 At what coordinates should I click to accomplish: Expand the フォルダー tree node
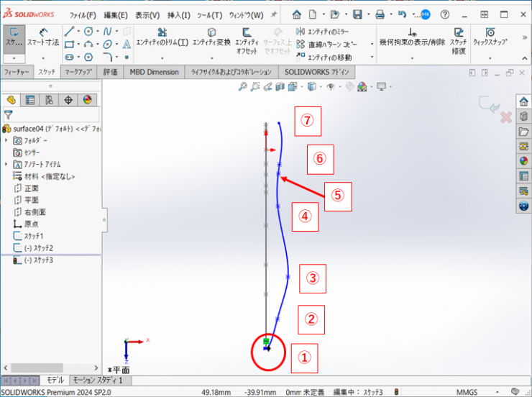(6, 140)
